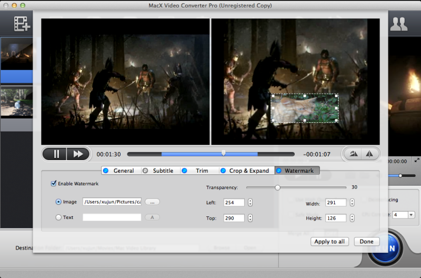The width and height of the screenshot is (421, 278).
Task: Click the Top position value field
Action: (x=234, y=218)
